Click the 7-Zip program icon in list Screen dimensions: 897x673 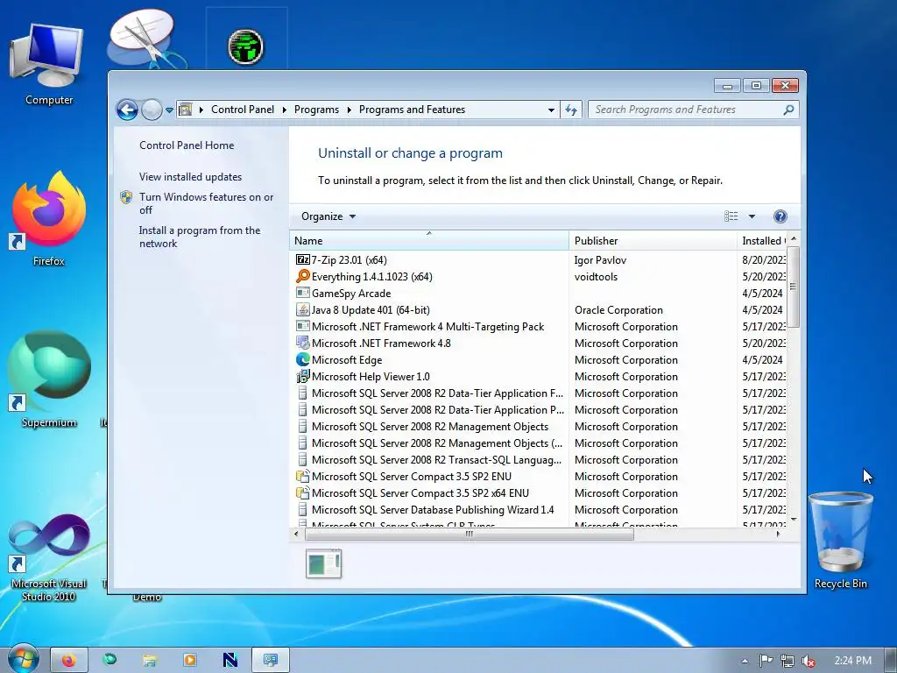point(302,259)
